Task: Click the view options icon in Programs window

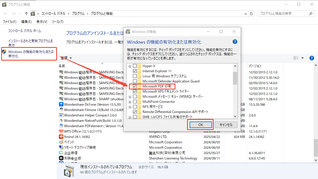Action: [296, 58]
